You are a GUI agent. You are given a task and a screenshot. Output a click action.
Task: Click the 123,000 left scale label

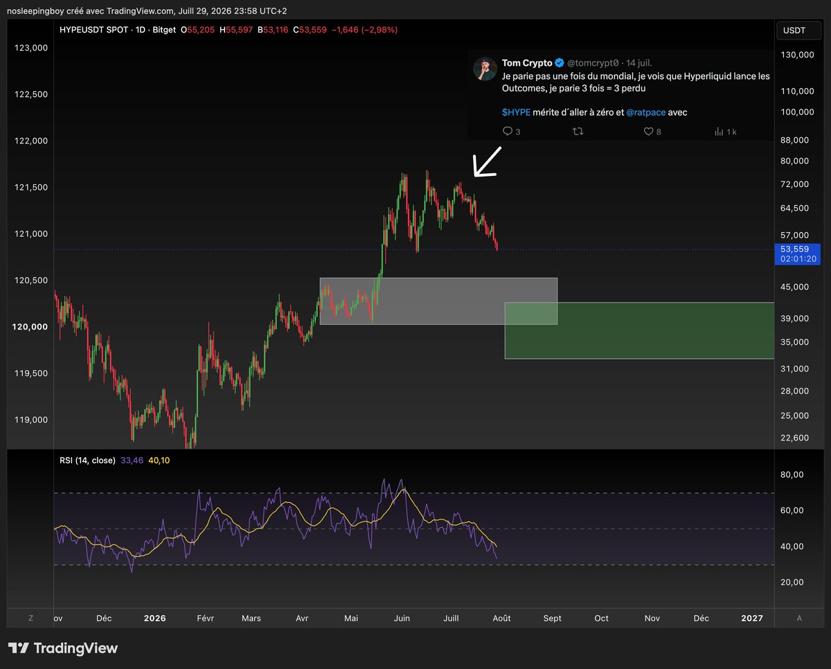(31, 48)
